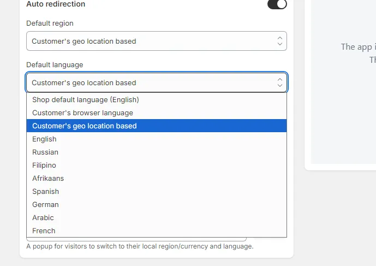Click the Default region select arrows icon
Screen dimensions: 376x266
click(x=279, y=41)
